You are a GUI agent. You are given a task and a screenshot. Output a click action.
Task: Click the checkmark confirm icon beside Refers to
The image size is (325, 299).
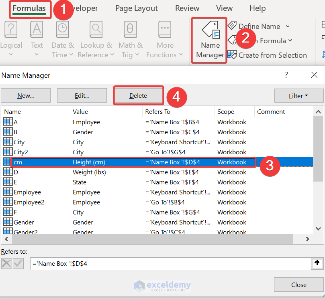(18, 263)
